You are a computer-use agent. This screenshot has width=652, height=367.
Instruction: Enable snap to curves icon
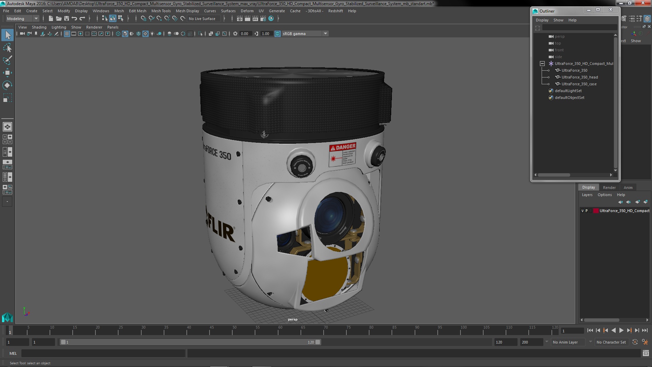coord(151,19)
